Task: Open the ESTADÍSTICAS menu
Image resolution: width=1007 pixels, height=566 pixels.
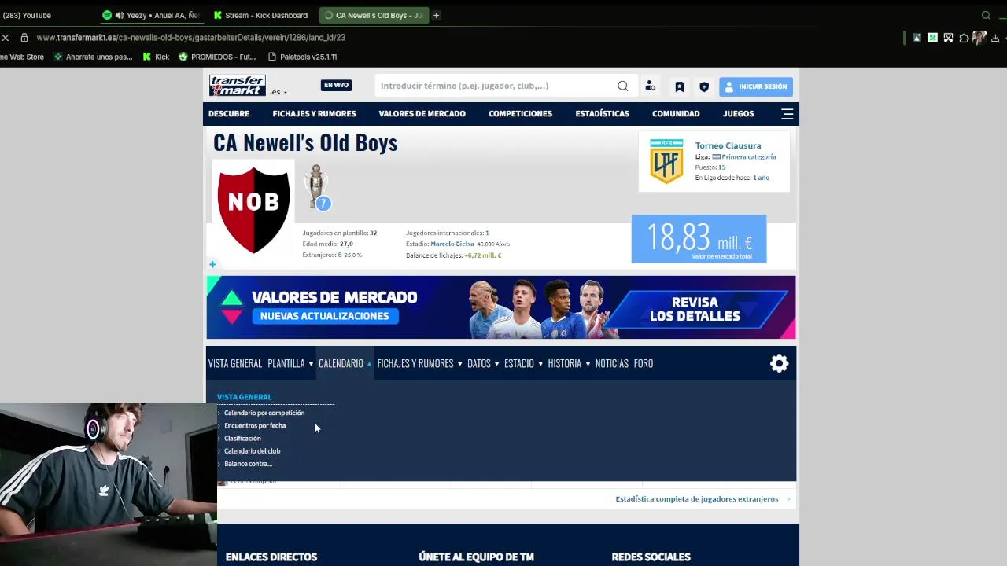Action: pos(602,113)
